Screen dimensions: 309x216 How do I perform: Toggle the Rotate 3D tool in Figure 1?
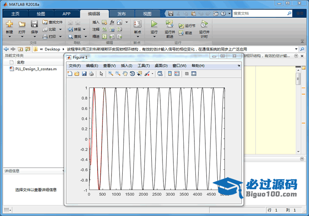pyautogui.click(x=132, y=73)
